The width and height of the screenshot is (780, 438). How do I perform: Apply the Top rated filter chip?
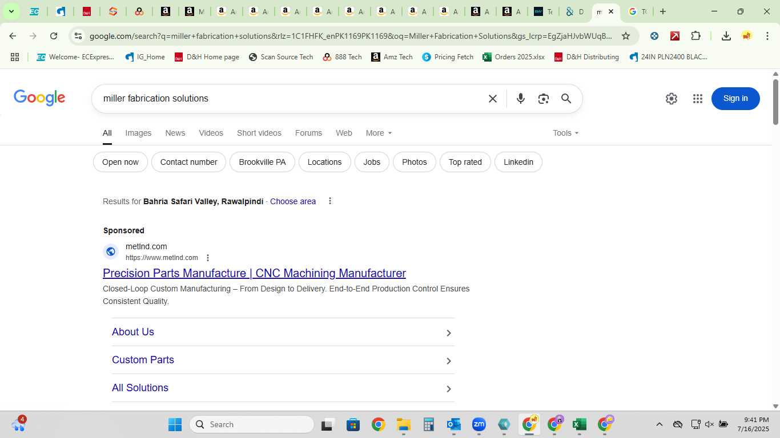(465, 162)
